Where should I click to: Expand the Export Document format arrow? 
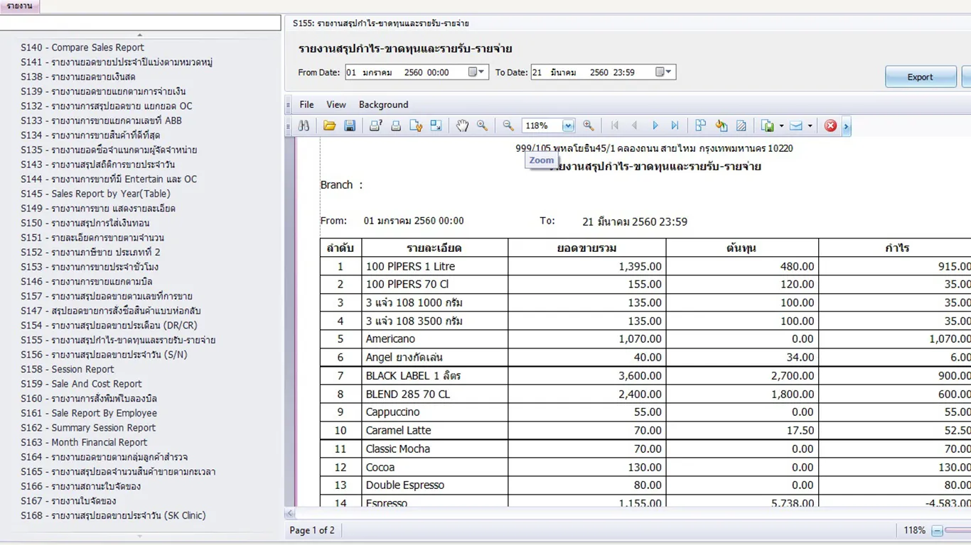(781, 126)
